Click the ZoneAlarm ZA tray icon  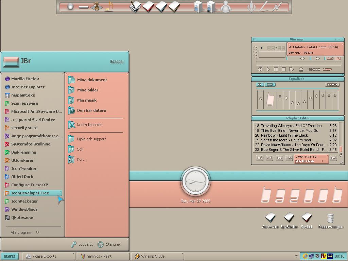coord(324,256)
